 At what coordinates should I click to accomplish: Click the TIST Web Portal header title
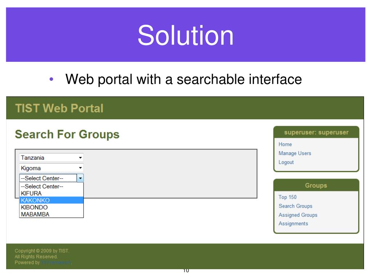coord(59,108)
